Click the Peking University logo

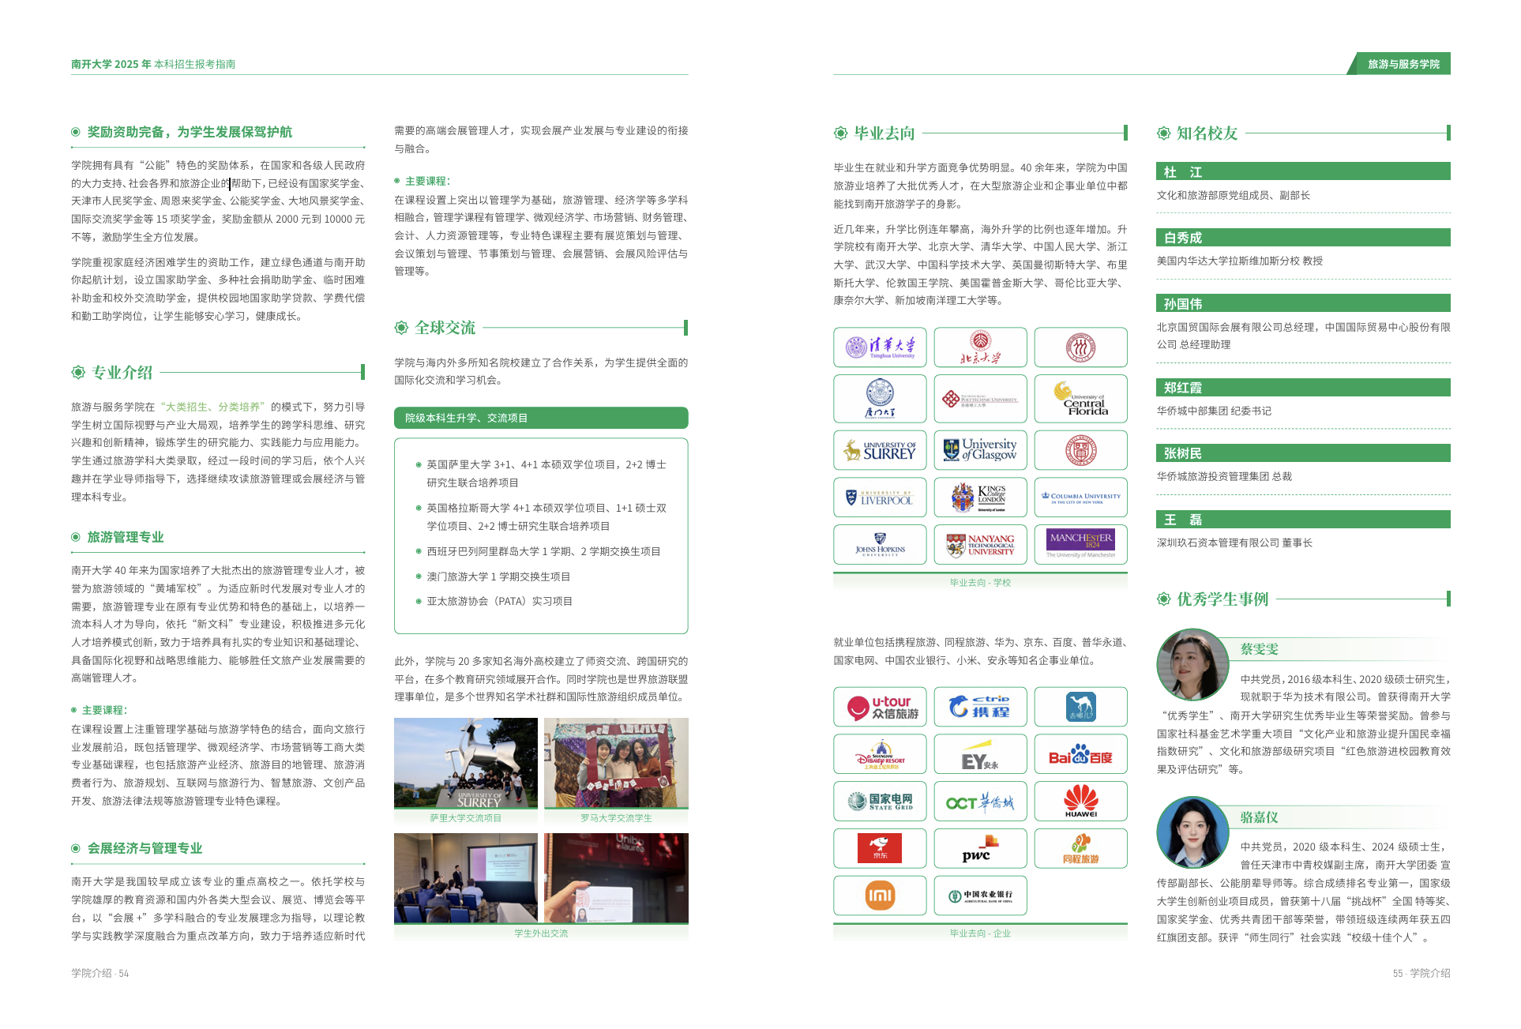coord(980,347)
